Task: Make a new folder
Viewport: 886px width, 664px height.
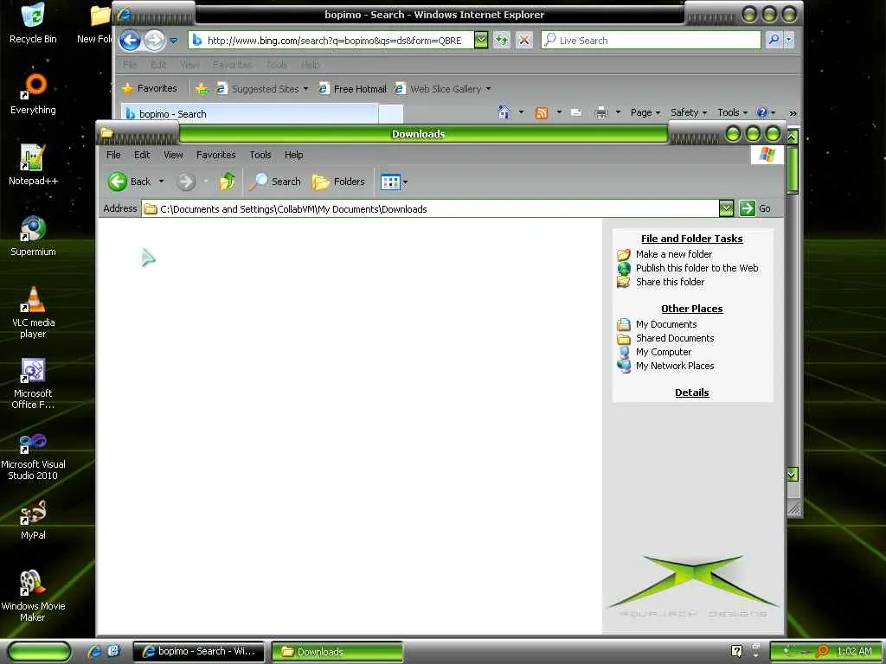Action: pos(673,254)
